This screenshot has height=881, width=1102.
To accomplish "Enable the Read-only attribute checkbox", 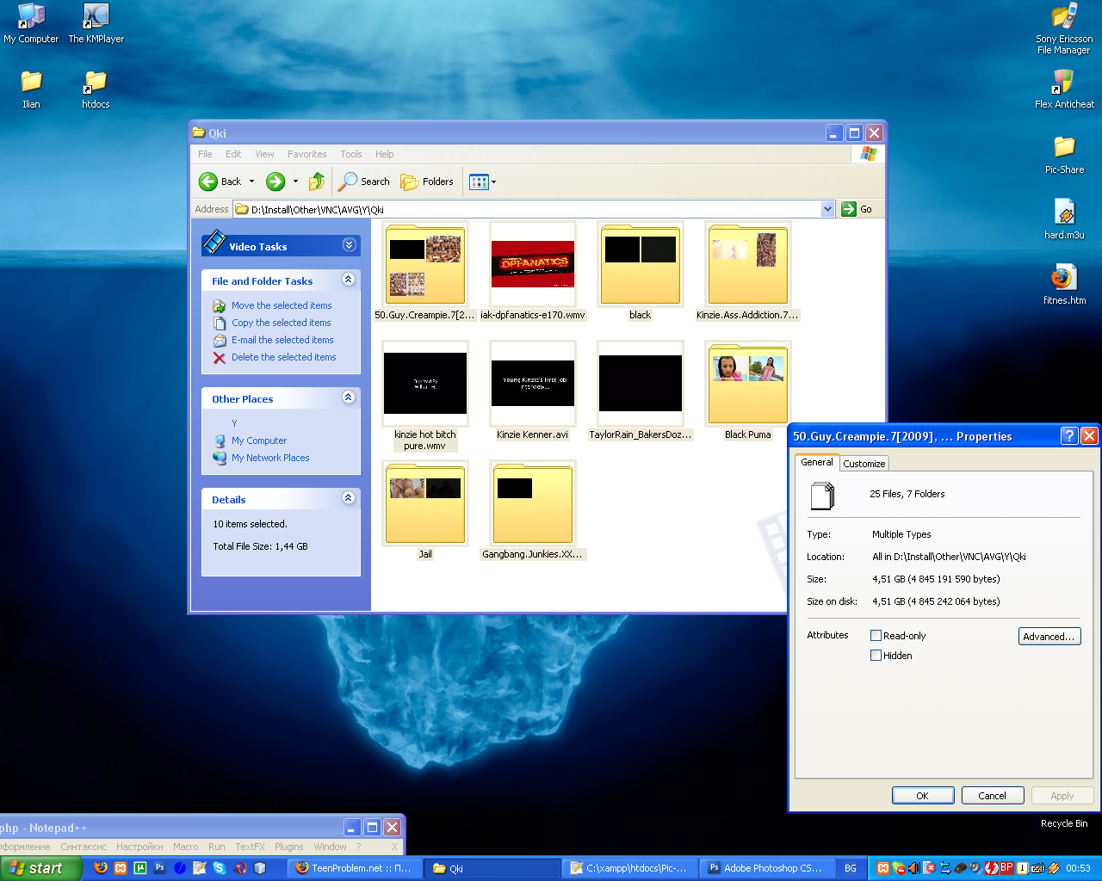I will click(x=876, y=636).
